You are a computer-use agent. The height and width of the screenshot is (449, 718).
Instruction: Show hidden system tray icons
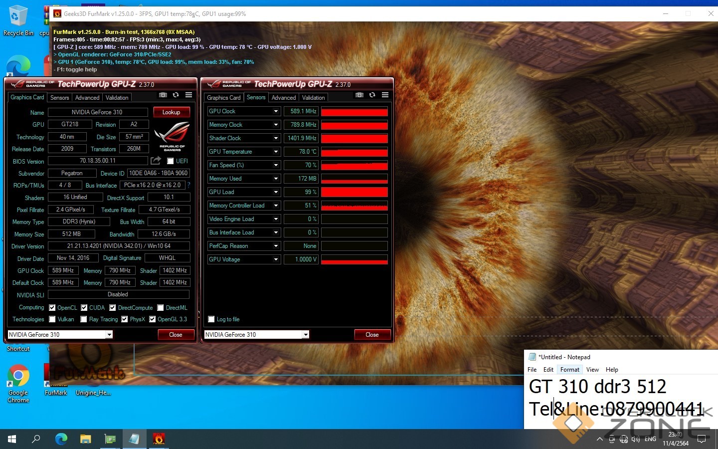pyautogui.click(x=599, y=439)
